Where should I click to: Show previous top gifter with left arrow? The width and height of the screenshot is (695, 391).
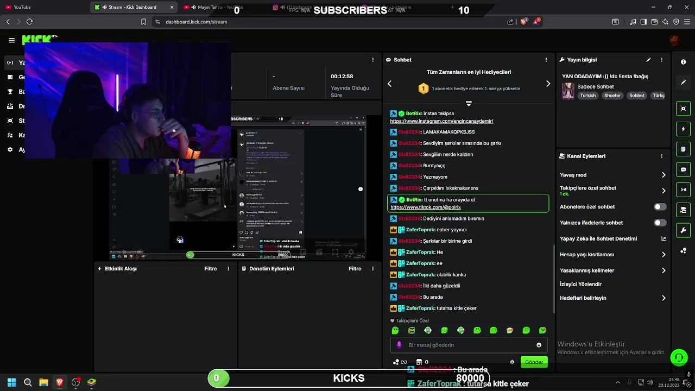(389, 84)
